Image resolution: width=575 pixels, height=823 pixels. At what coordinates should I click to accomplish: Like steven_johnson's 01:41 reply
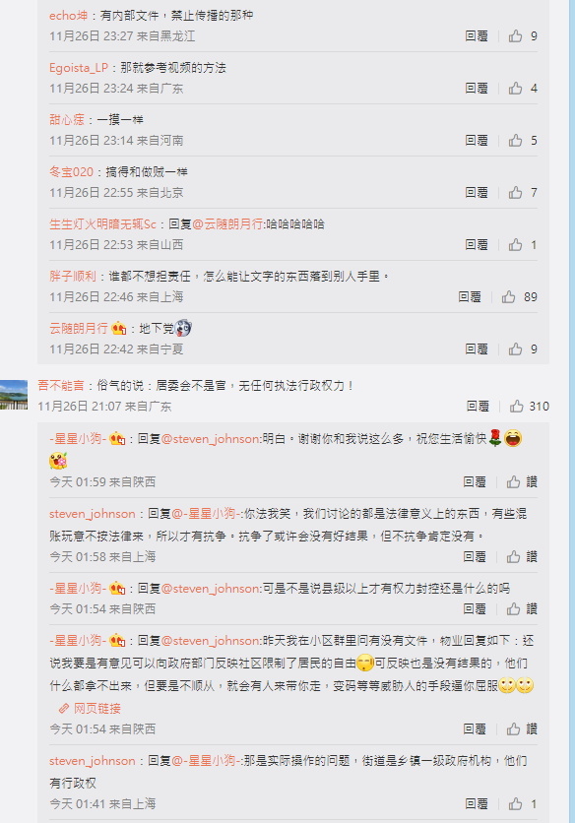pyautogui.click(x=515, y=803)
